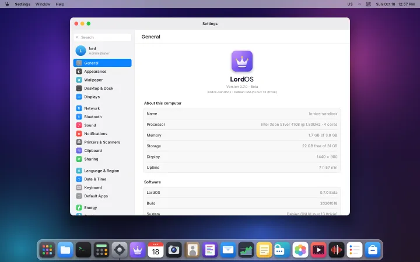Open the stocks chart app in dock
The image size is (420, 262).
pos(246,250)
